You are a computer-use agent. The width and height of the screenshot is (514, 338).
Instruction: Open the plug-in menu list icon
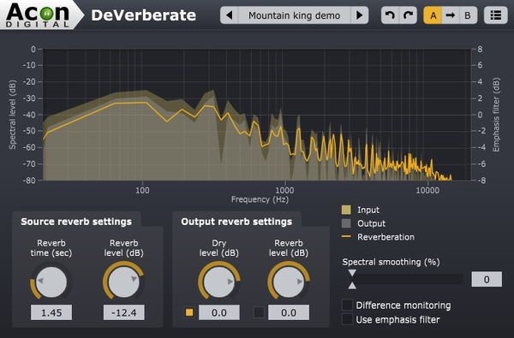[x=496, y=15]
